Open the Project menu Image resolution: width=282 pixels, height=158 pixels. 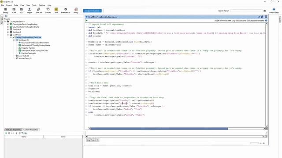pyautogui.click(x=9, y=5)
